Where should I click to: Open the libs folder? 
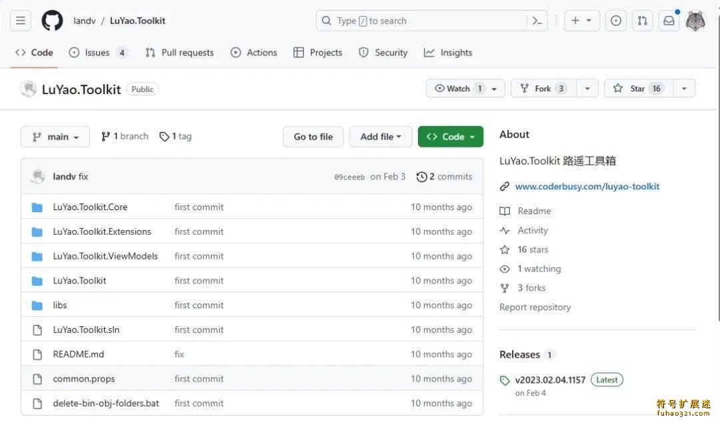60,305
